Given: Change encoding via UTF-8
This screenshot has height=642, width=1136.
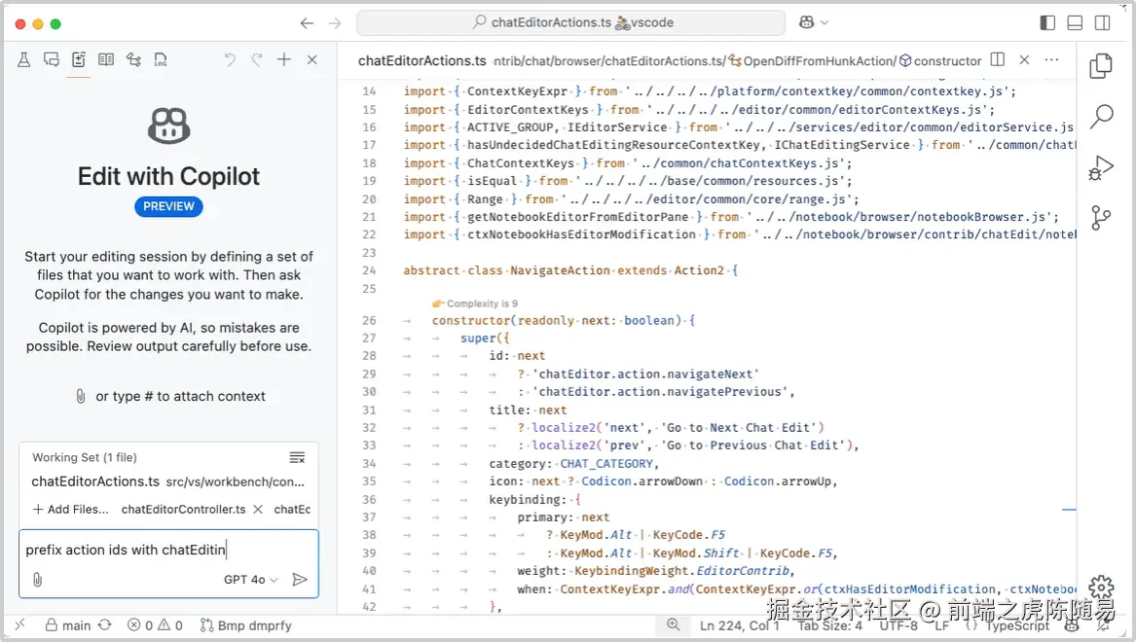Looking at the screenshot, I should click(x=898, y=625).
